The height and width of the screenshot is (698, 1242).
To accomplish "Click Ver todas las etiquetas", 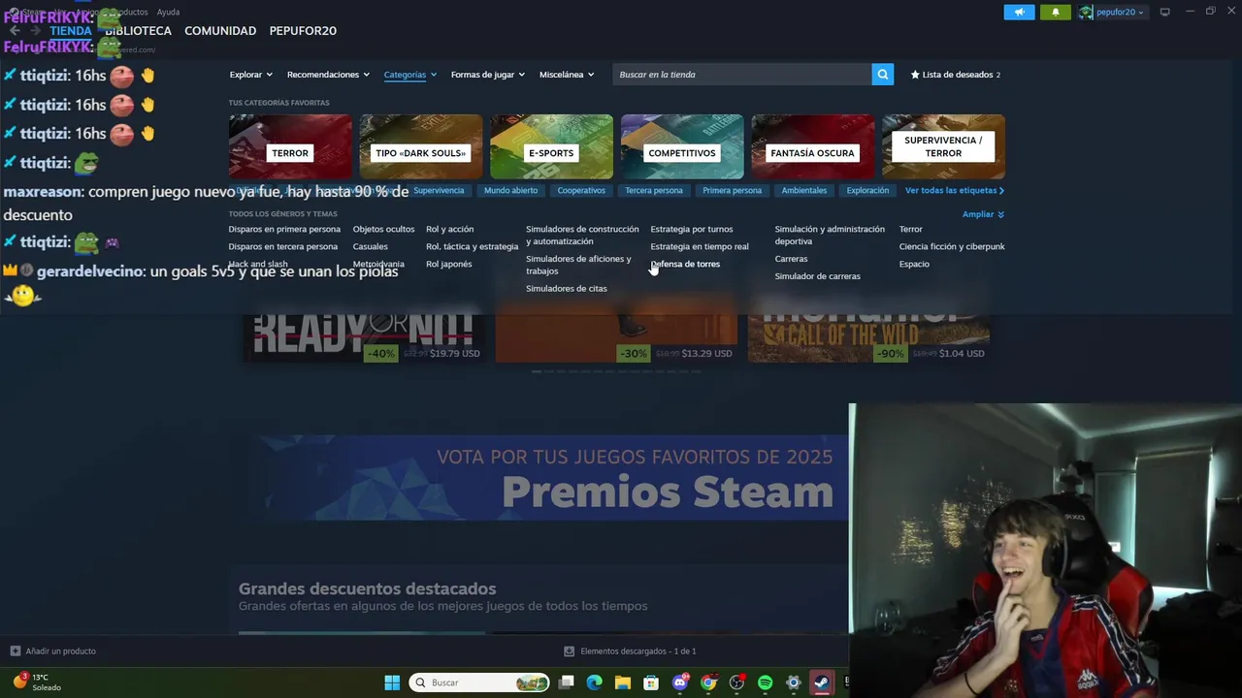I will 955,191.
